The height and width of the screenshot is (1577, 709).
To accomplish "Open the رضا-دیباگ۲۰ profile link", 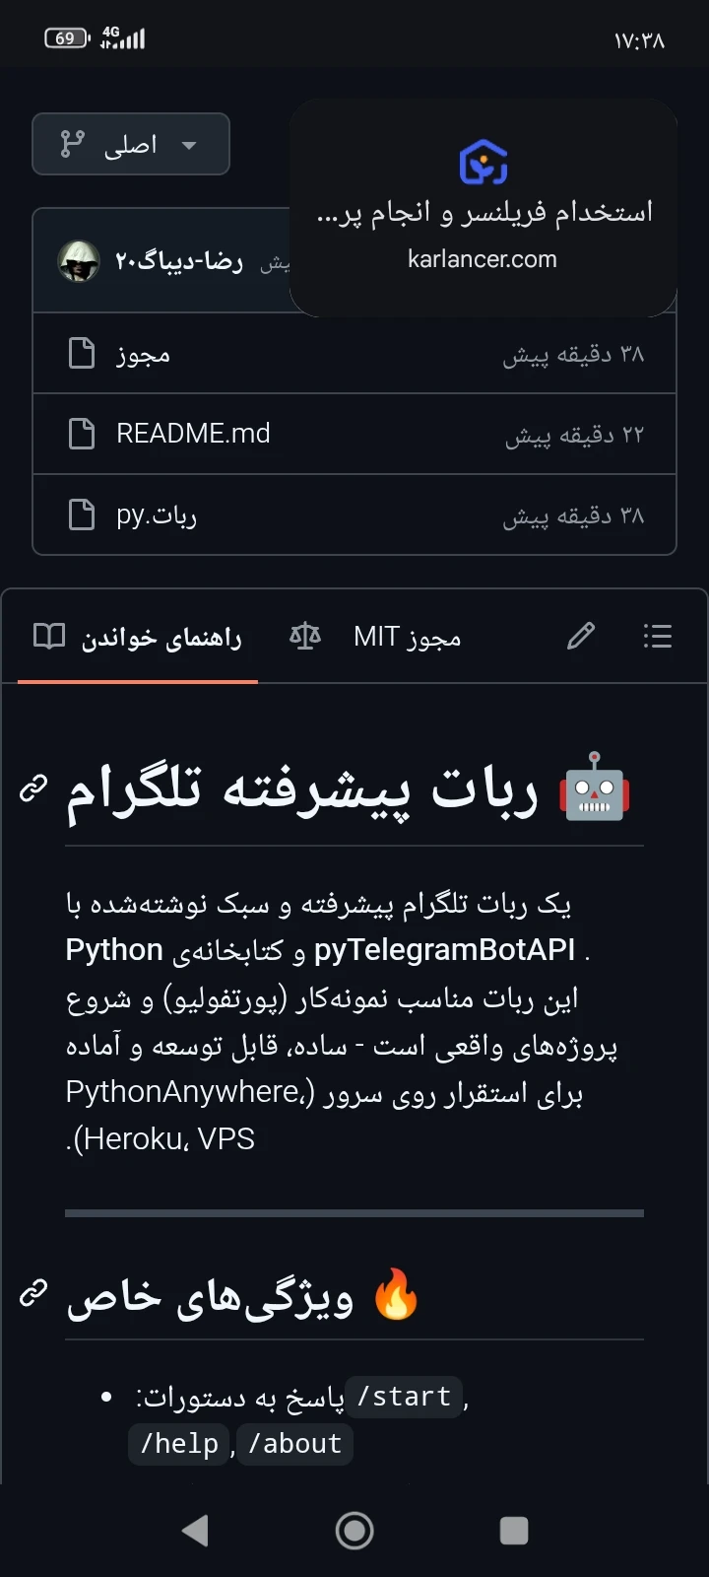I will (179, 261).
